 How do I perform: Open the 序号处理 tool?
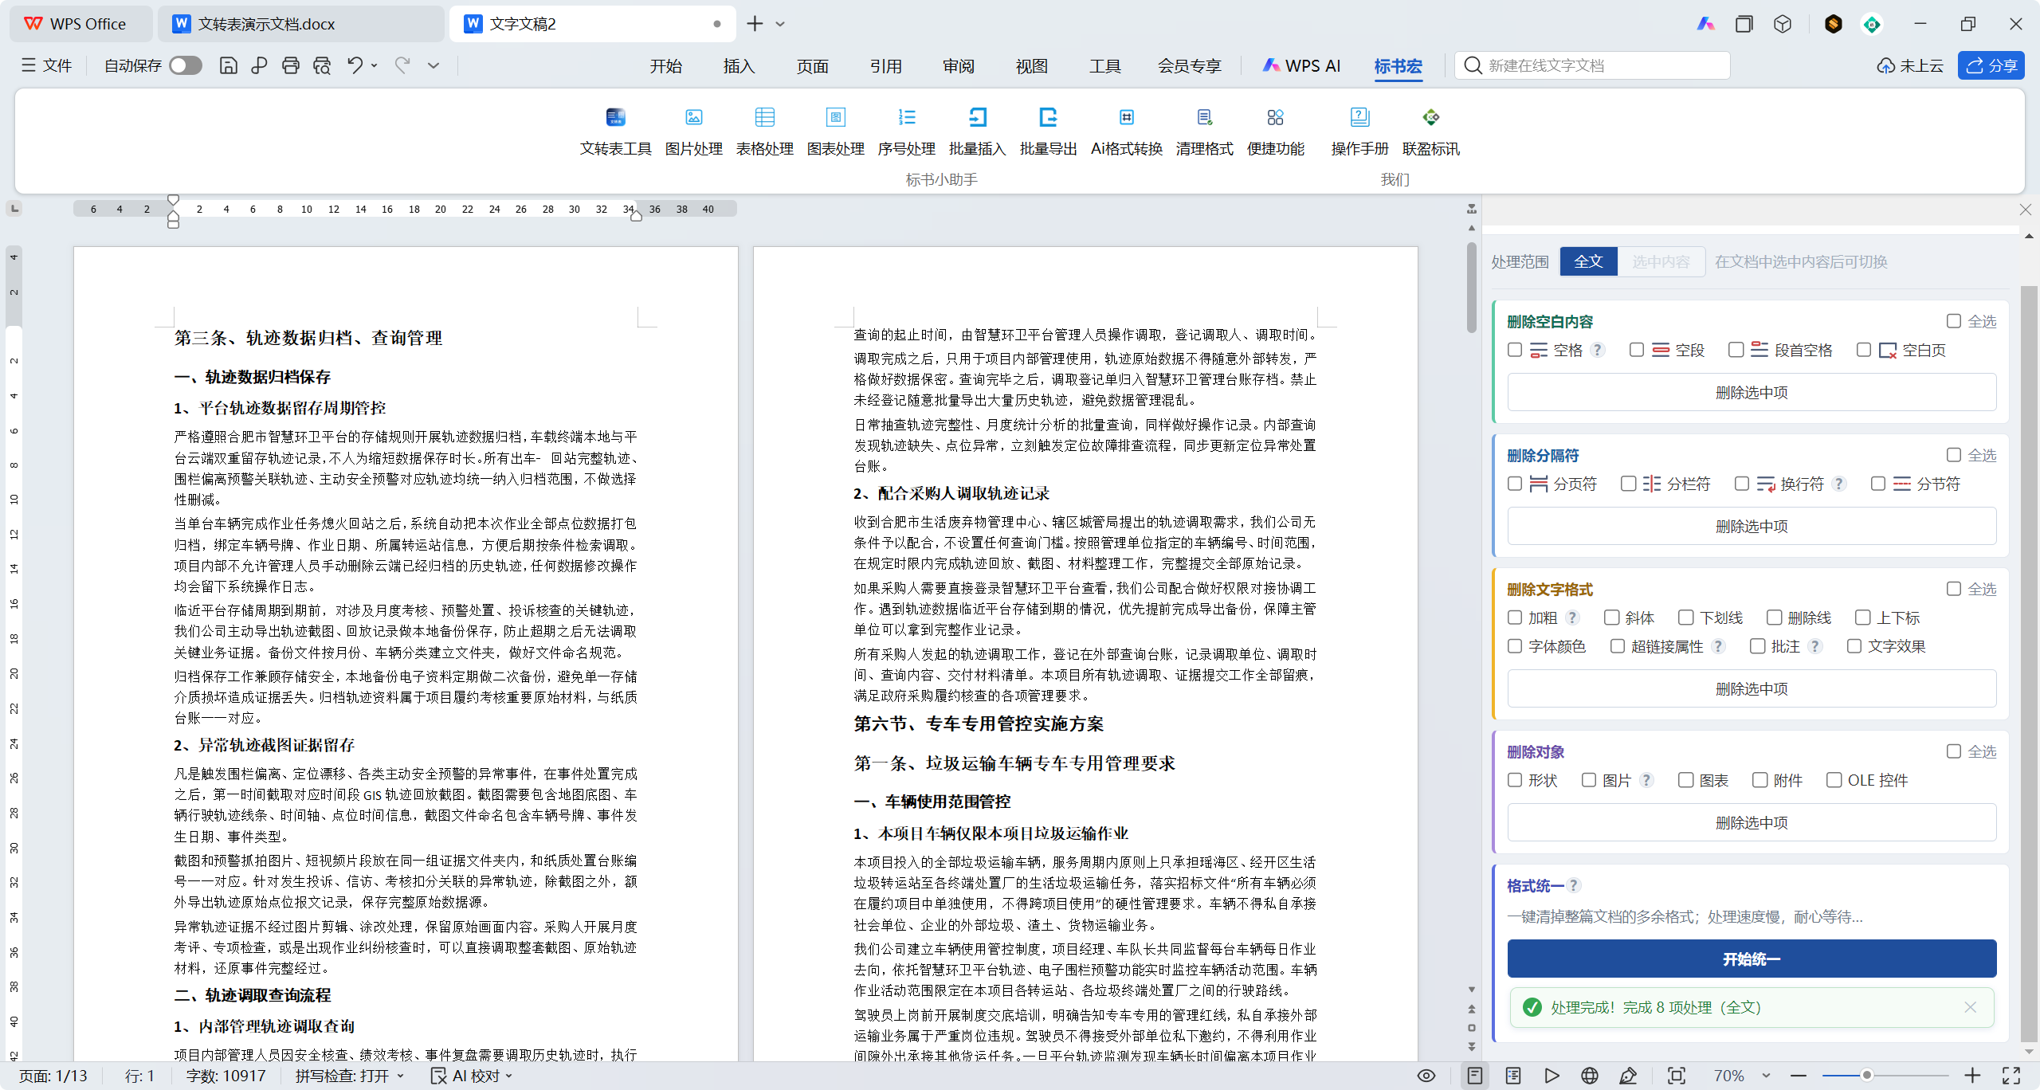pyautogui.click(x=906, y=131)
